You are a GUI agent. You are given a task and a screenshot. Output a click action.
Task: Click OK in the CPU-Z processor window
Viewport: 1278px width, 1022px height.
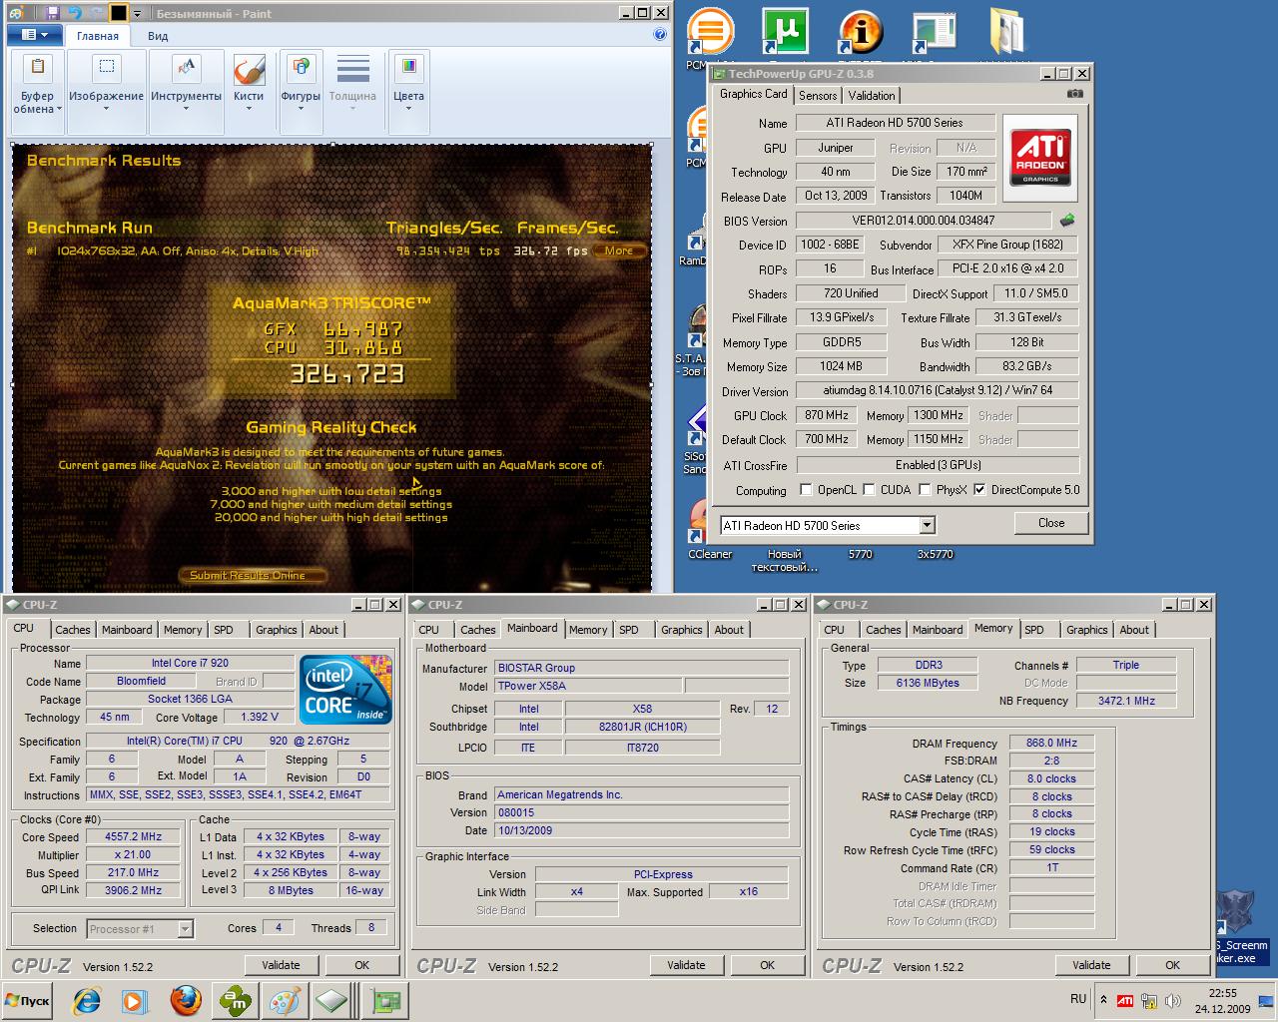(x=361, y=965)
